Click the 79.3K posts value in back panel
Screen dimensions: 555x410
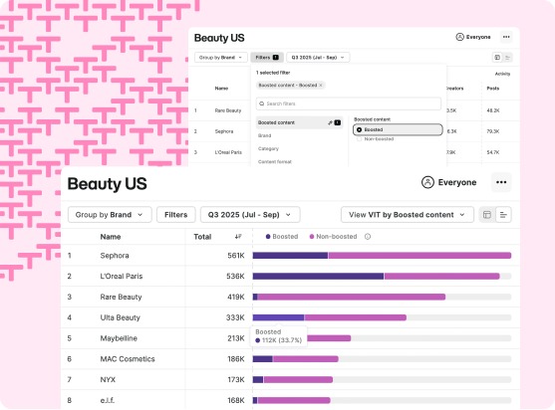click(492, 131)
